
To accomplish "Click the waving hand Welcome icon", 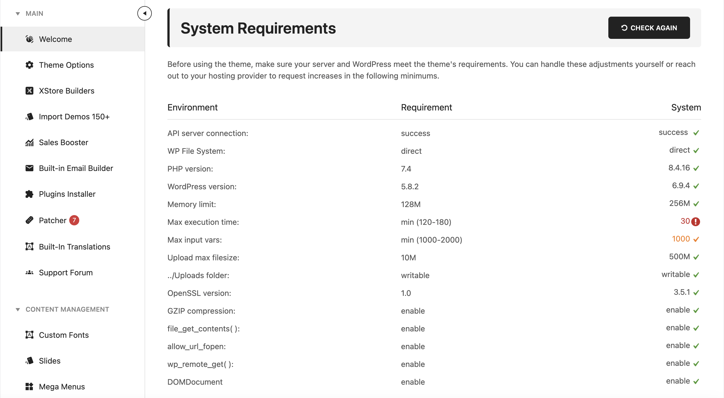I will tap(29, 39).
